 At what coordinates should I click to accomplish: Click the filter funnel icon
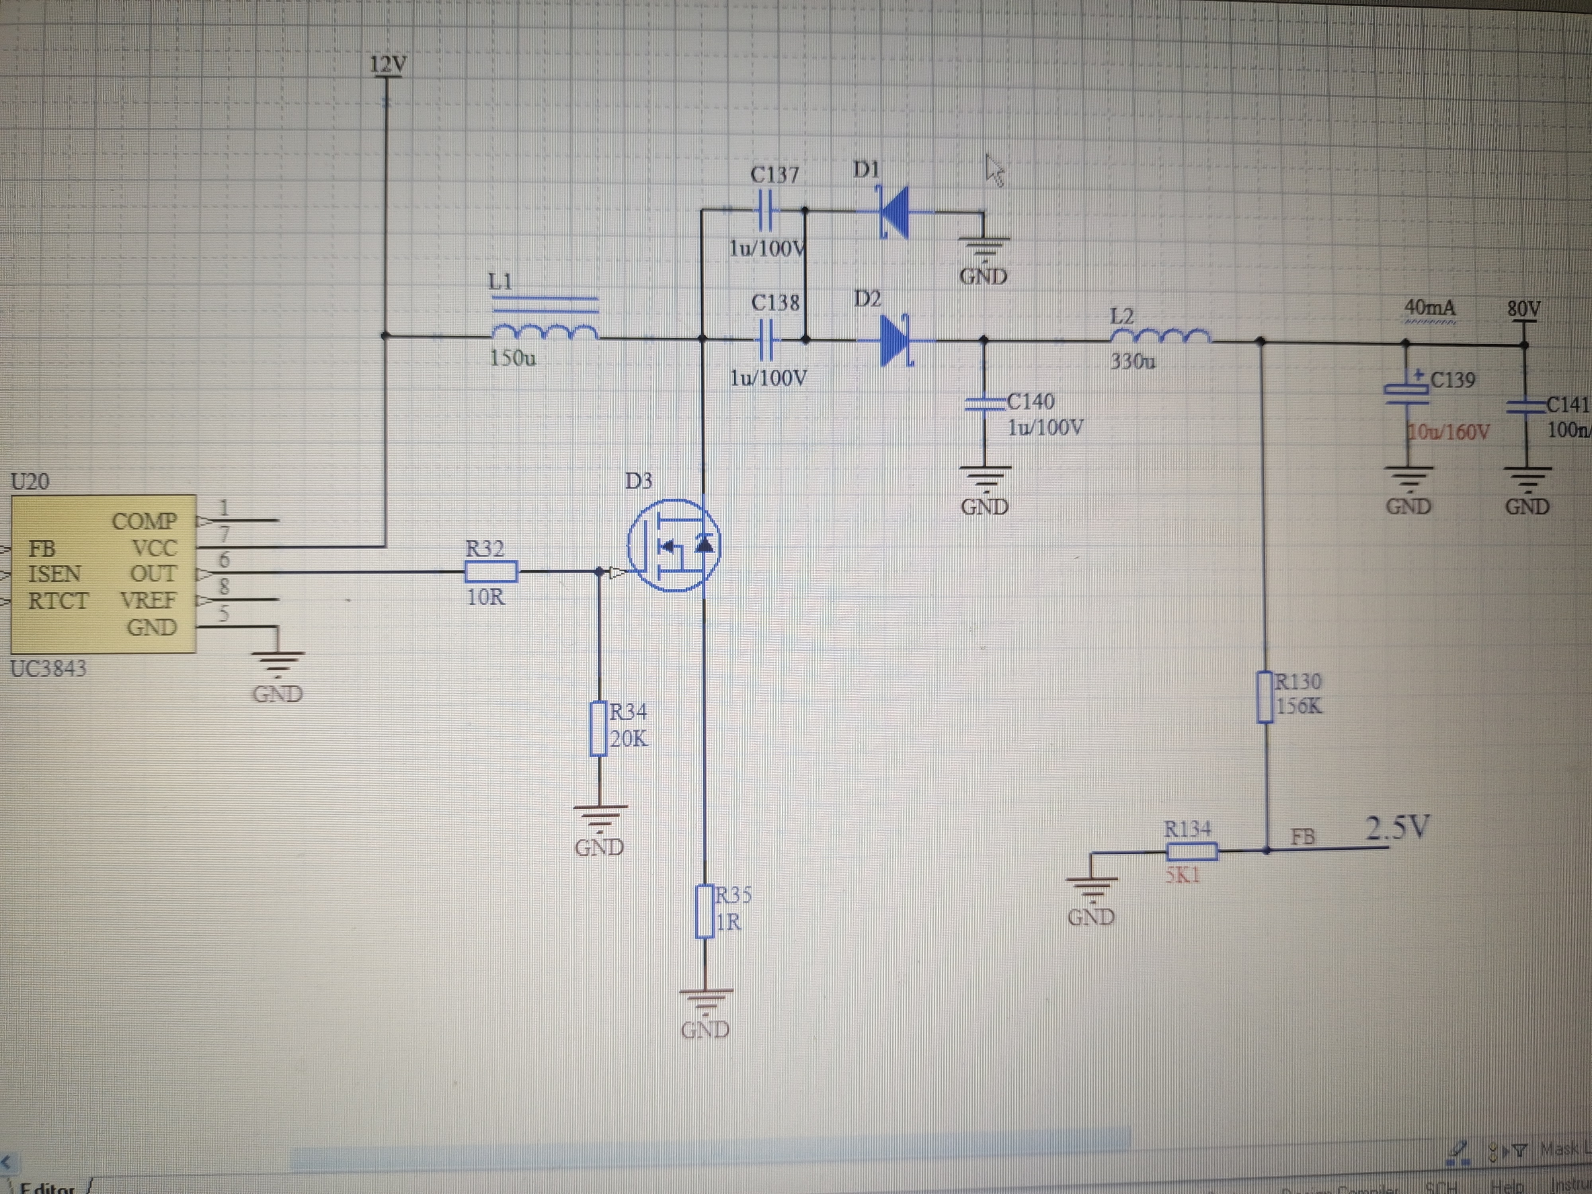click(x=1519, y=1151)
